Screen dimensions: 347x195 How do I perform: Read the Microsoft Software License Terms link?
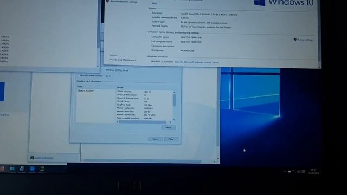pyautogui.click(x=196, y=62)
